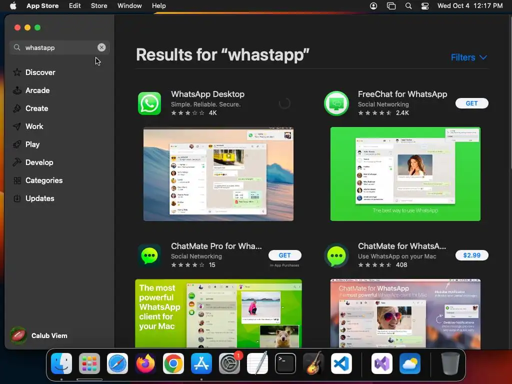Click the WhatsApp Desktop star rating

(188, 113)
